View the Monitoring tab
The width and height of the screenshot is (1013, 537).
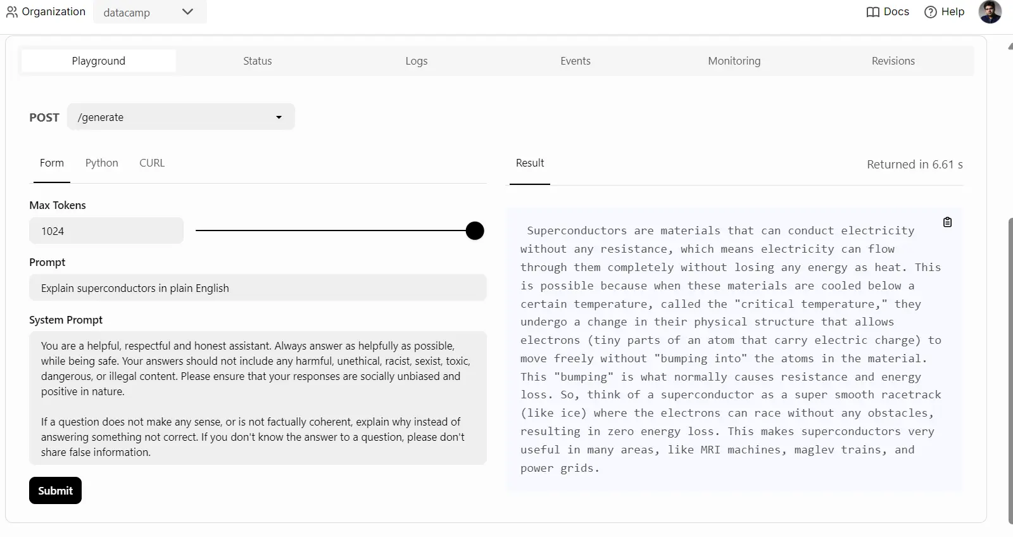pyautogui.click(x=734, y=61)
